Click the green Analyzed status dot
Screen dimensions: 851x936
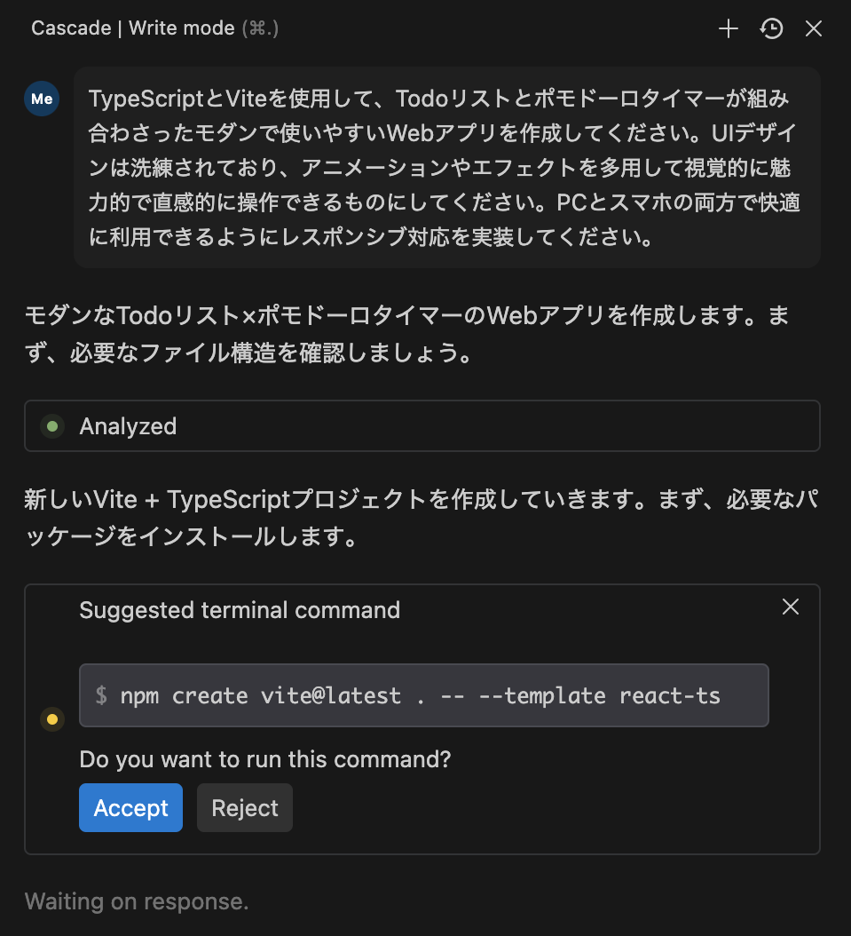[x=52, y=426]
